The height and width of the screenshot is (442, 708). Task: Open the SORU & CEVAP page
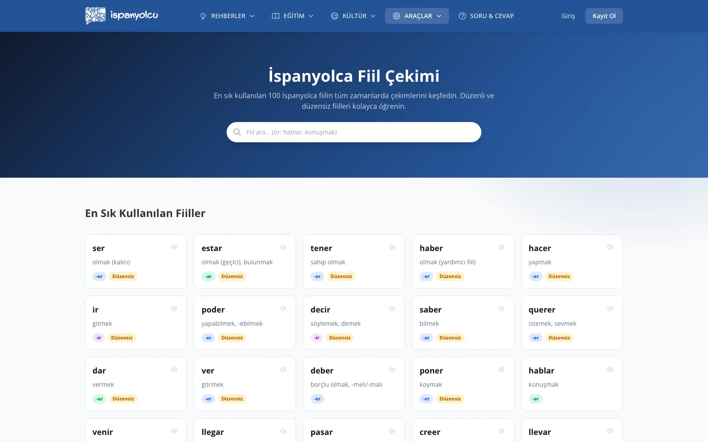pyautogui.click(x=486, y=16)
